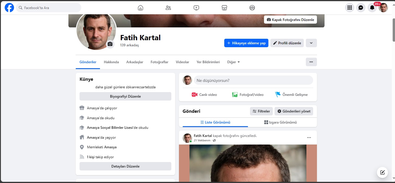The width and height of the screenshot is (395, 183).
Task: Click Hikayeye ekleme yap button
Action: (x=246, y=43)
